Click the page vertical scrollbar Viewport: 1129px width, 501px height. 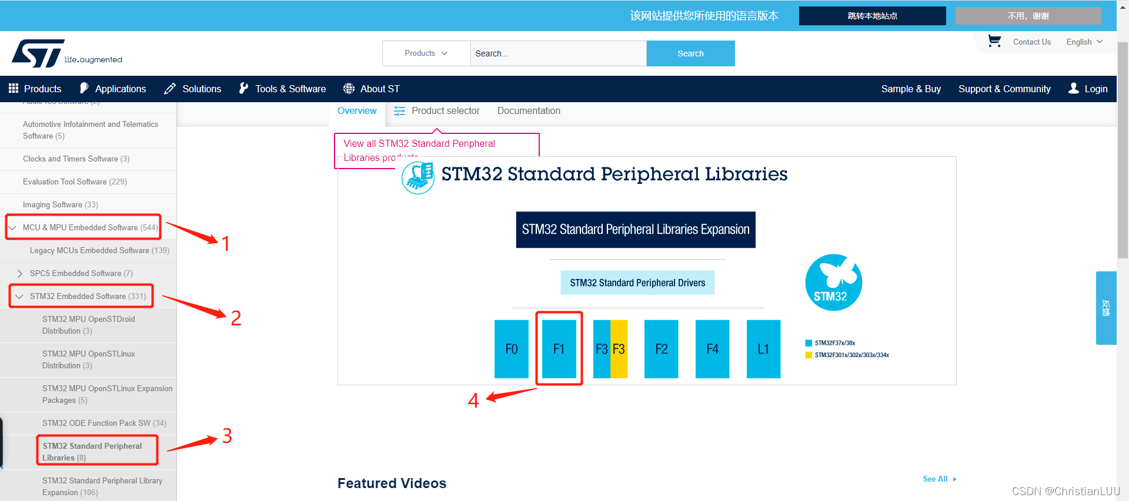click(1123, 150)
